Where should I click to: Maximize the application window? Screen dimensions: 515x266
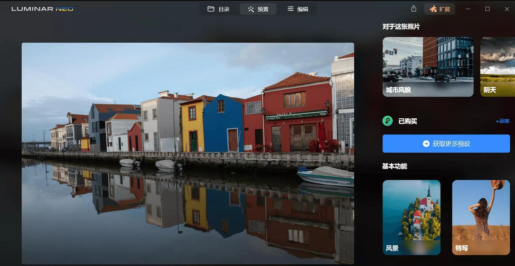(x=487, y=9)
